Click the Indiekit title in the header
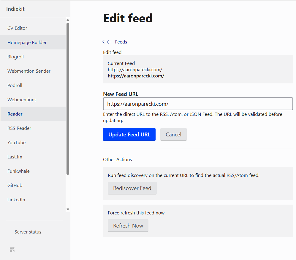Viewport: 296px width, 260px height. coord(15,9)
